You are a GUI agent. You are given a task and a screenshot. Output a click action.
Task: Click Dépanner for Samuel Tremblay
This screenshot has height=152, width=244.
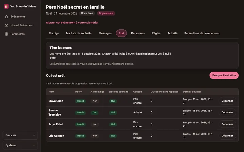[227, 112]
